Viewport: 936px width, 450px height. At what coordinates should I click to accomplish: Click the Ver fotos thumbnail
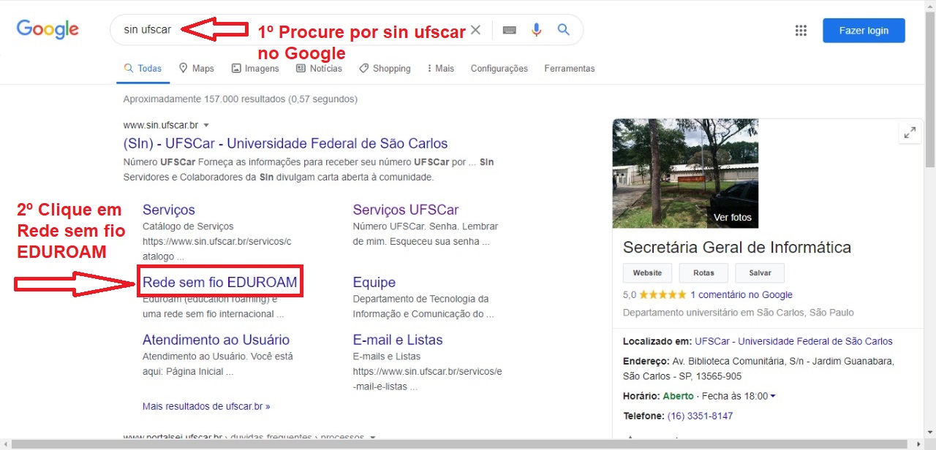point(685,173)
